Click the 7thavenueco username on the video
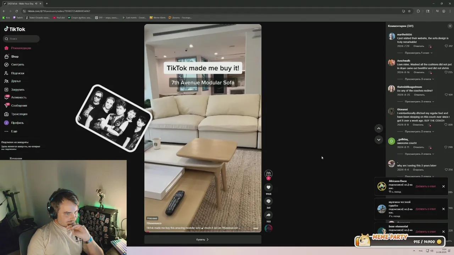This screenshot has width=454, height=255. point(154,223)
